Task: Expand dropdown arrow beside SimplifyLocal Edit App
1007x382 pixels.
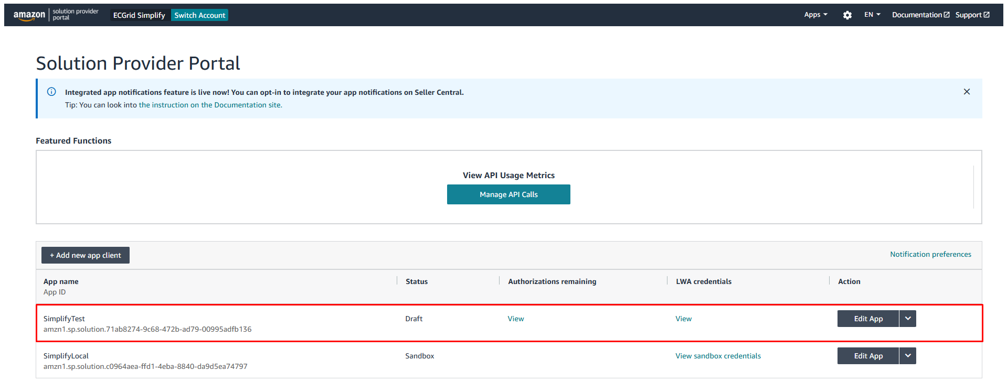Action: tap(908, 356)
